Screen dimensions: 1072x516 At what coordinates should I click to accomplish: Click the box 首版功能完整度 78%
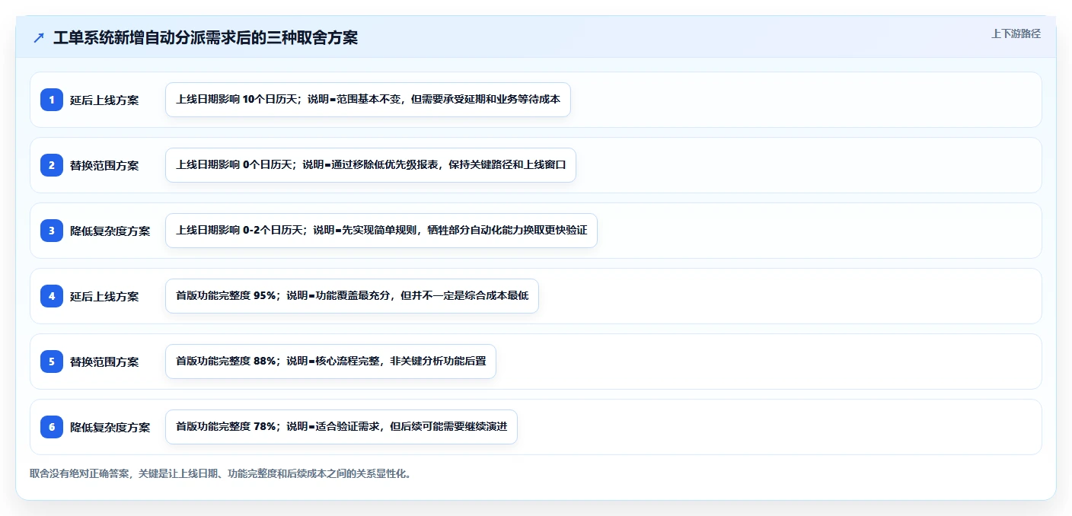pyautogui.click(x=341, y=427)
